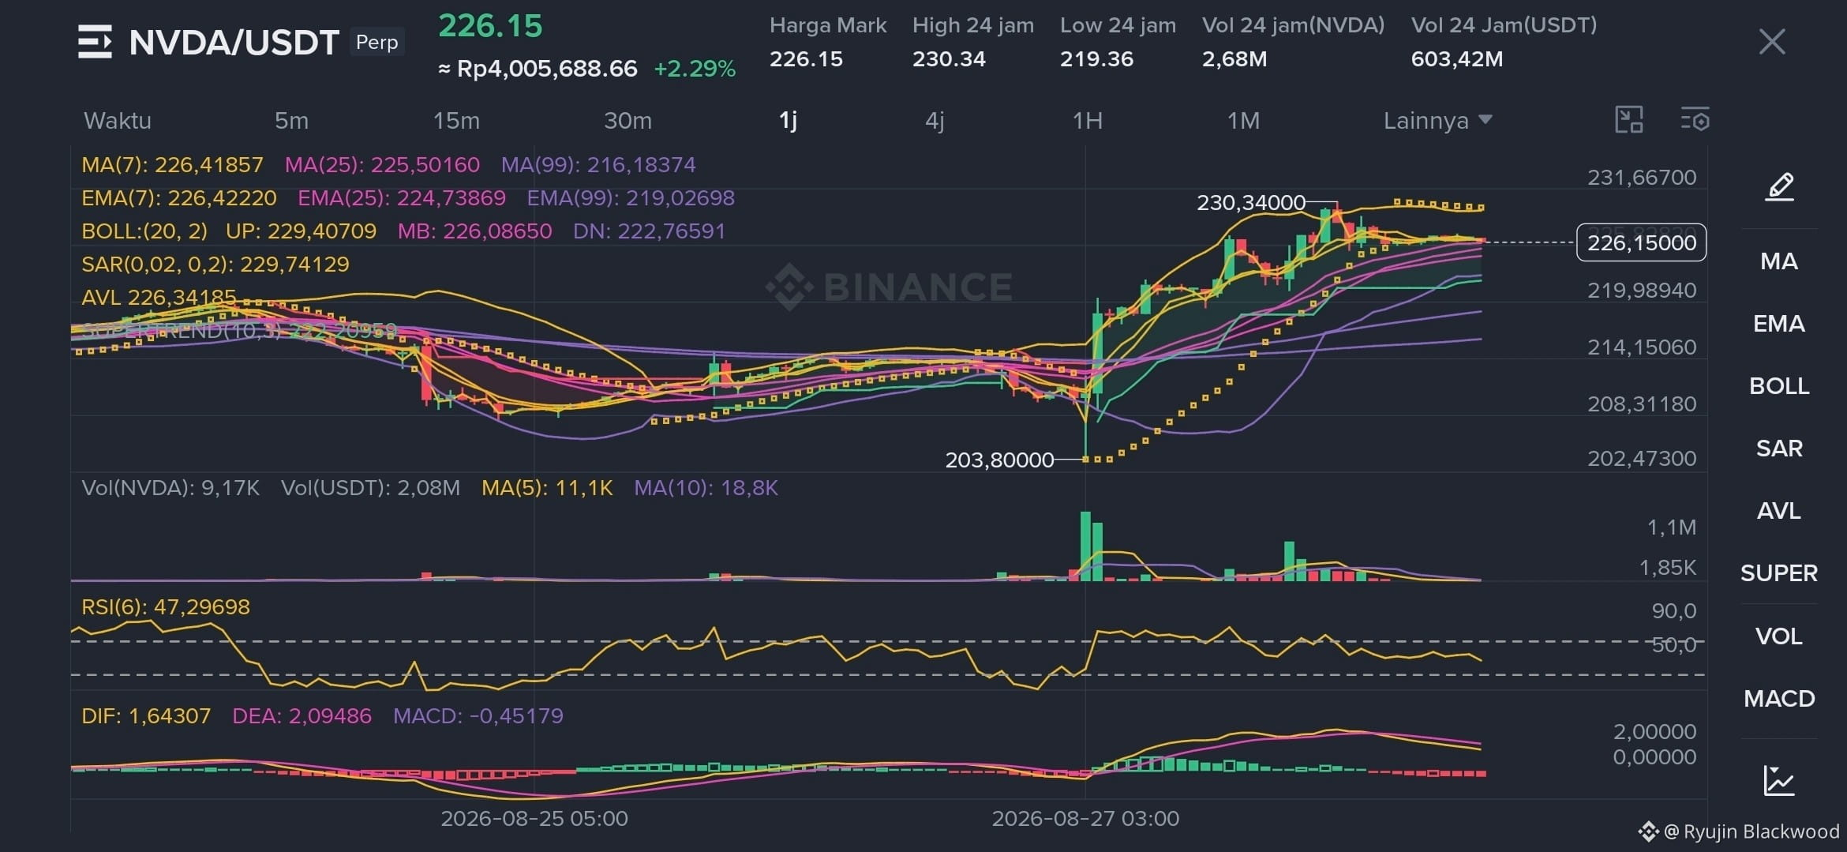The image size is (1847, 852).
Task: Click the EMA(25) value label
Action: (402, 198)
